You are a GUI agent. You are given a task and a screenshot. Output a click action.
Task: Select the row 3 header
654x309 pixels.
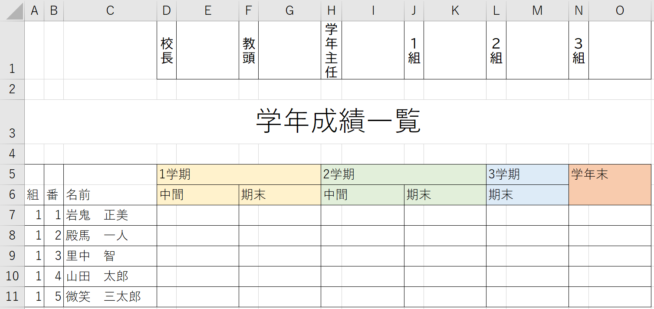(x=12, y=122)
